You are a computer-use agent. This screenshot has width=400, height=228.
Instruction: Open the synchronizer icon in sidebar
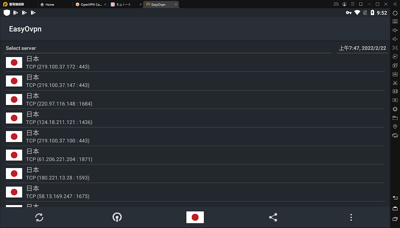(x=395, y=100)
